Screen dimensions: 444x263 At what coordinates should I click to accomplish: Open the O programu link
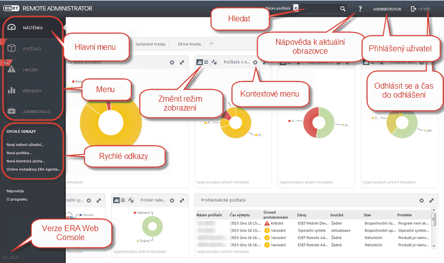click(17, 199)
